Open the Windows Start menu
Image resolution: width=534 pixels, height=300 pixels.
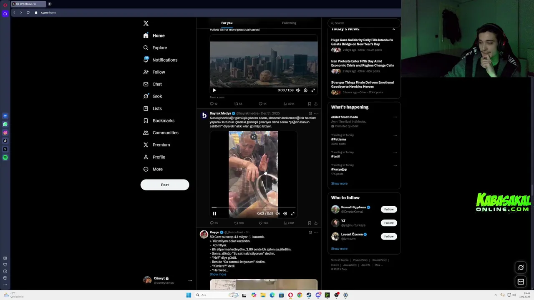(189, 295)
